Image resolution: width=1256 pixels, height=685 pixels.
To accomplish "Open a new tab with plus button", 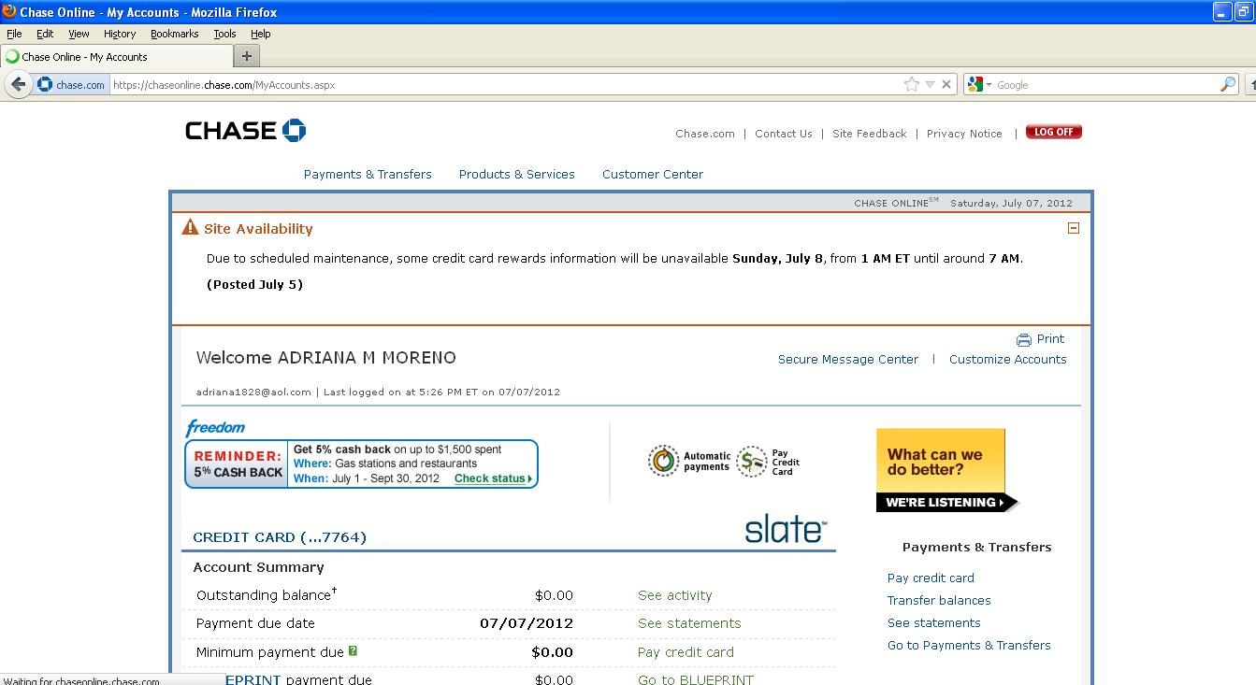I will click(x=246, y=56).
